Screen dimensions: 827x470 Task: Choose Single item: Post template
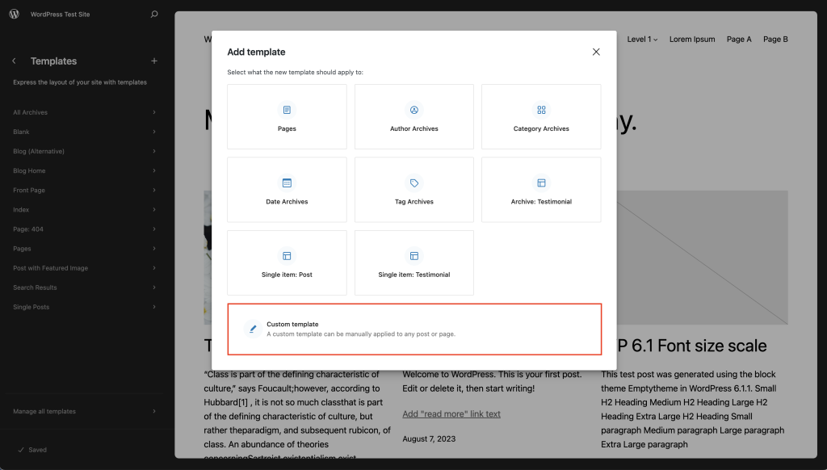(287, 263)
